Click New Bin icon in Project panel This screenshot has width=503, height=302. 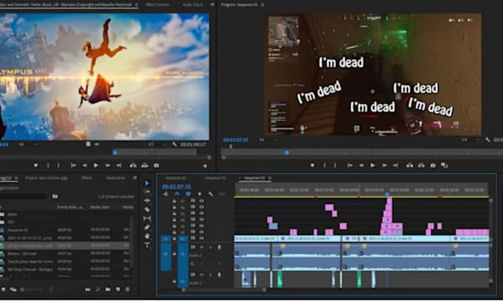pos(108,289)
